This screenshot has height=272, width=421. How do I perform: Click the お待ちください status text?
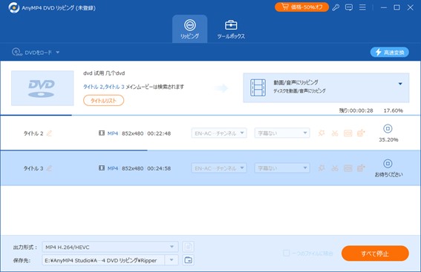pyautogui.click(x=388, y=174)
